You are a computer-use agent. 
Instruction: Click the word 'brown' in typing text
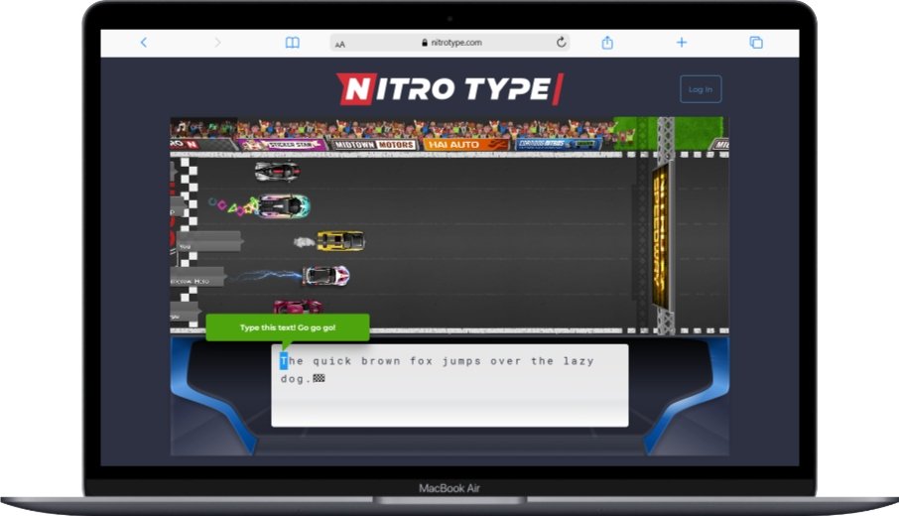pos(381,361)
